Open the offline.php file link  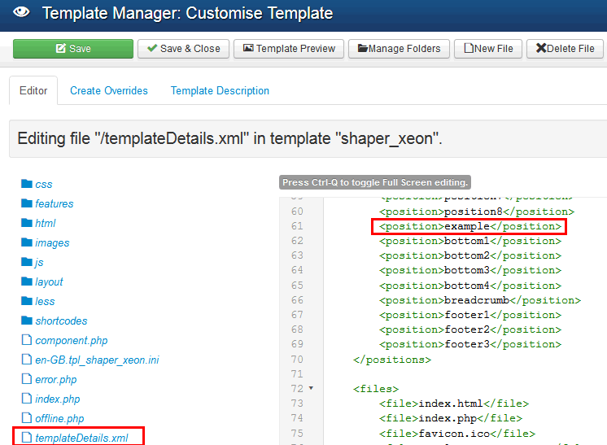click(x=59, y=418)
